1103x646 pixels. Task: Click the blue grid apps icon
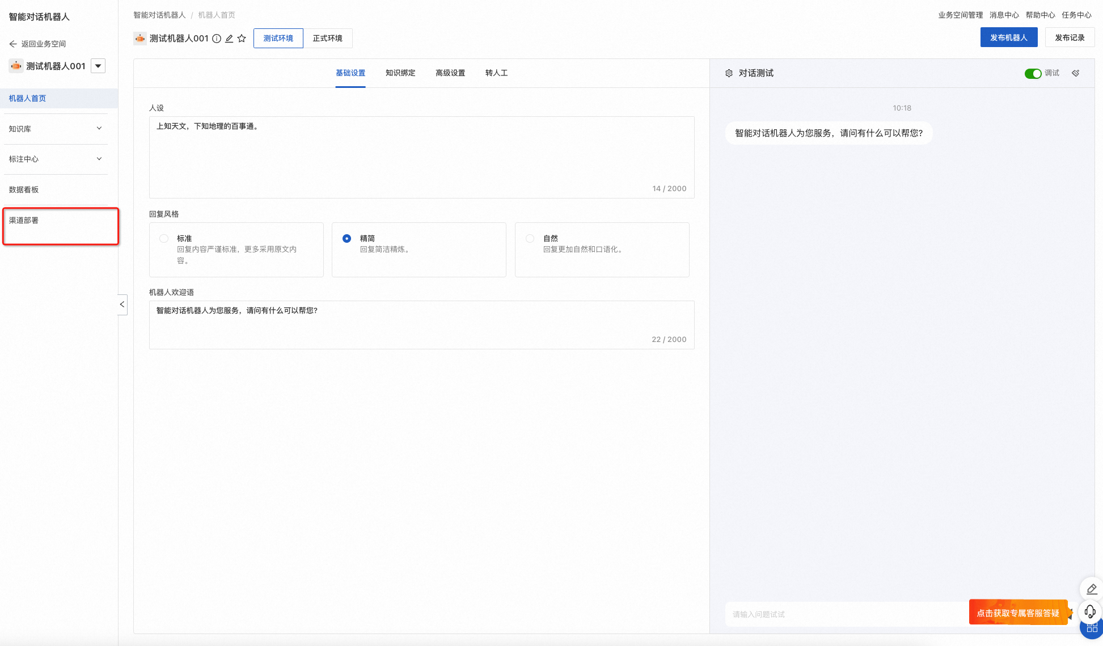1092,629
